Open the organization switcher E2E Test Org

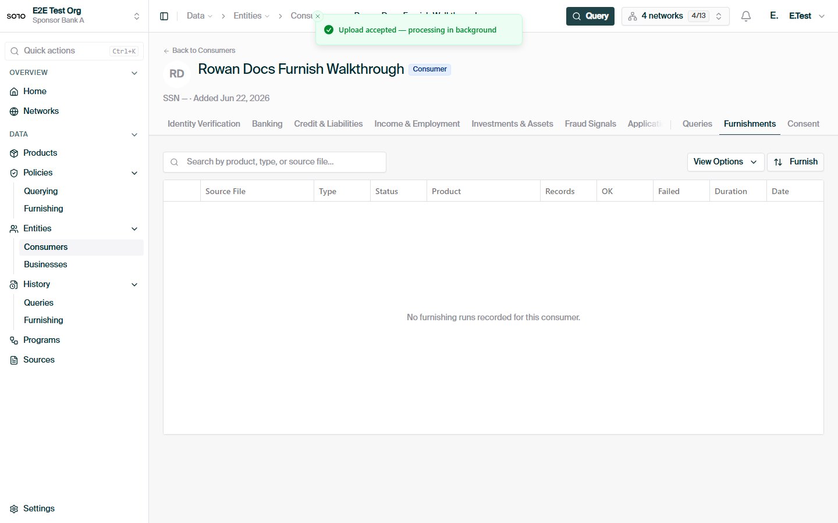pyautogui.click(x=74, y=16)
